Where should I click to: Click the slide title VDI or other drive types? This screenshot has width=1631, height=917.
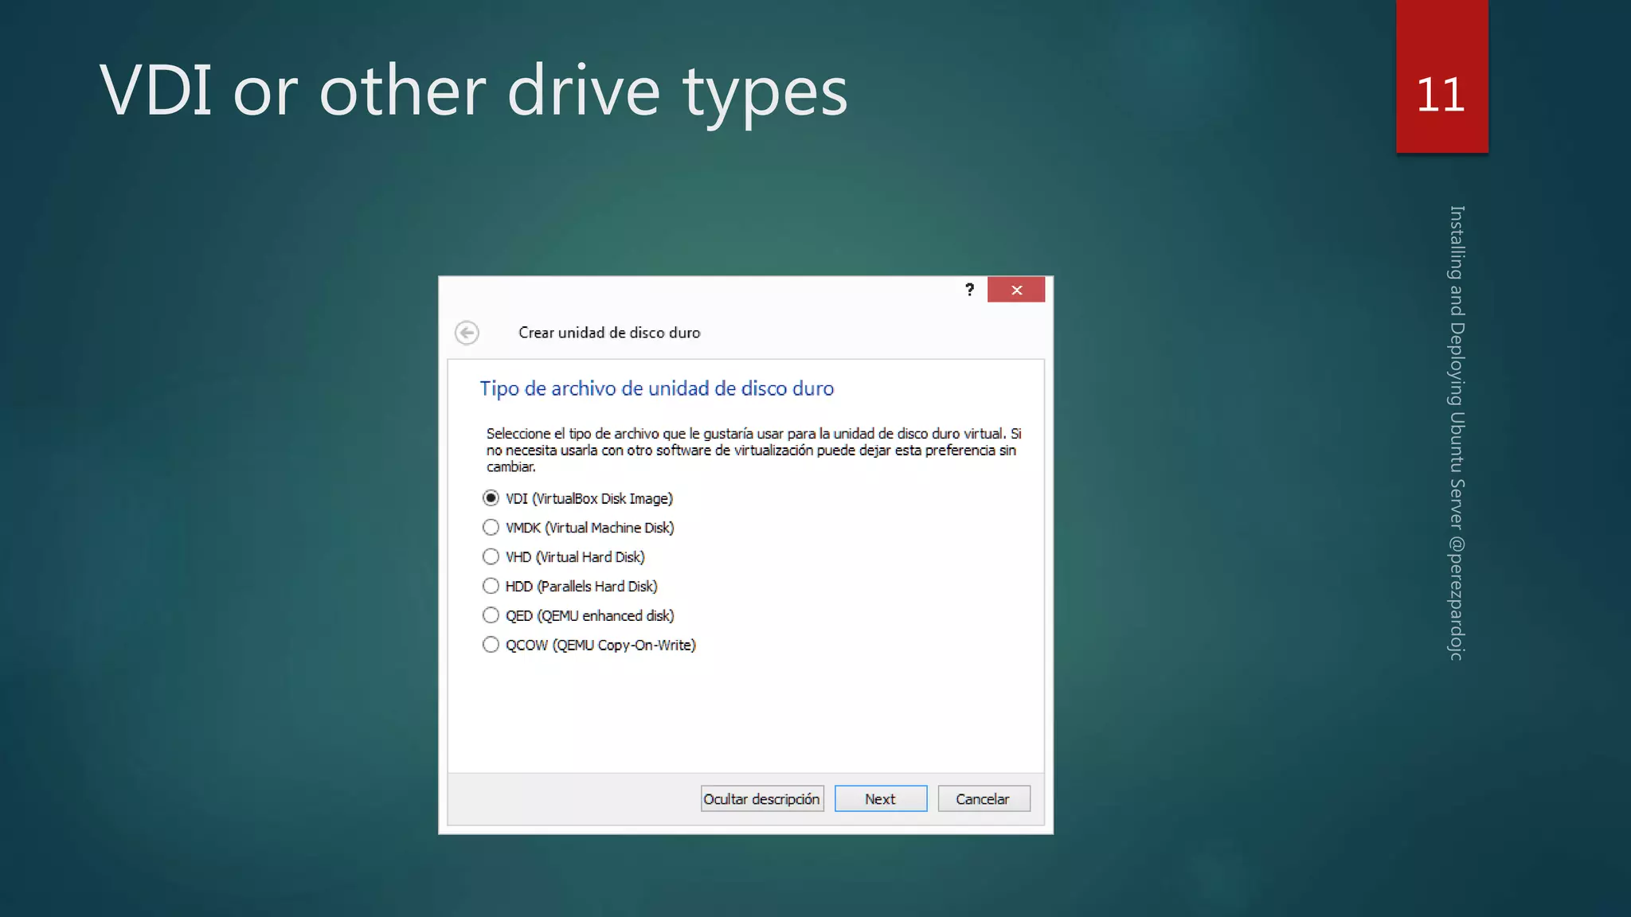[x=473, y=91]
